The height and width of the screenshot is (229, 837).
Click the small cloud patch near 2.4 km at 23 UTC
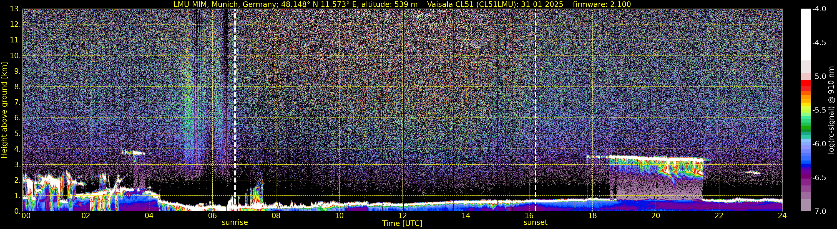(x=753, y=173)
